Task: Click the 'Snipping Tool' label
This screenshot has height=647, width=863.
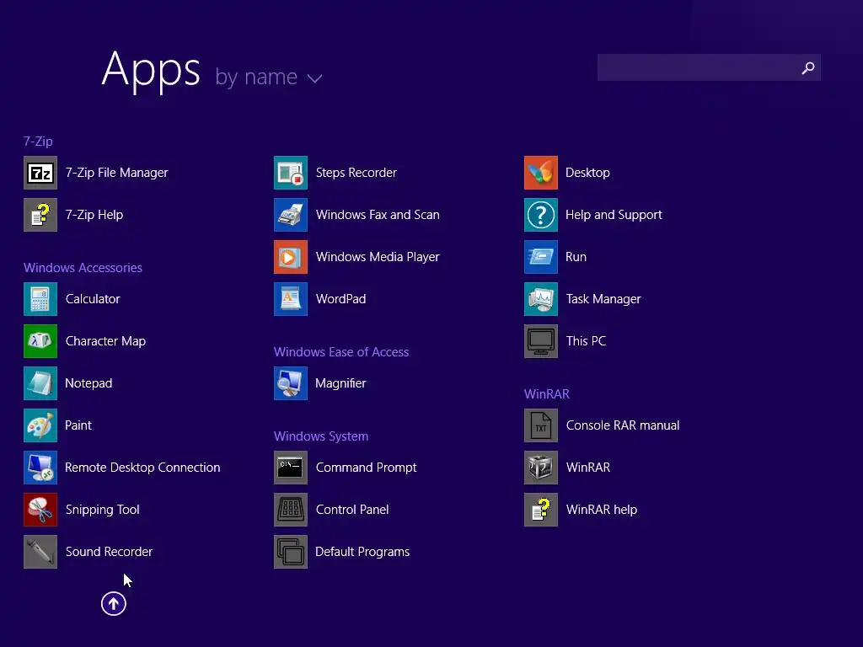Action: (102, 510)
